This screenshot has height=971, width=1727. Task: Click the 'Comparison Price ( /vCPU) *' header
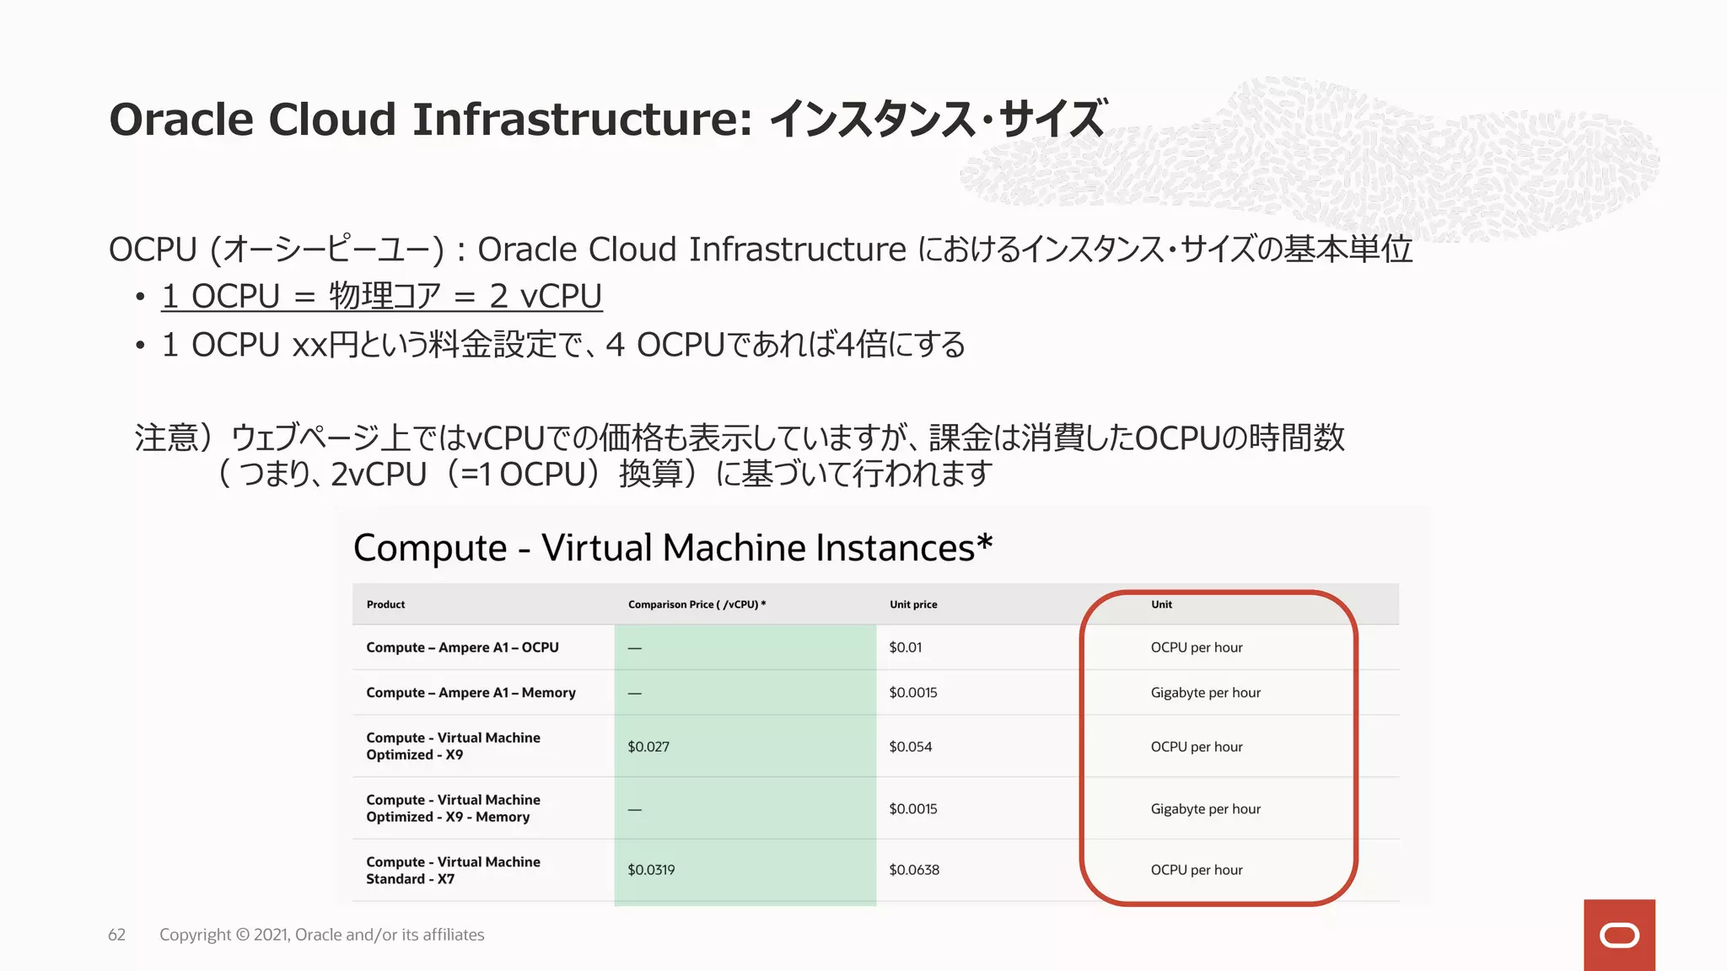(697, 604)
